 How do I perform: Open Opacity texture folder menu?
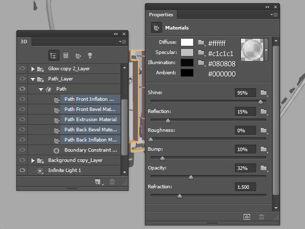(264, 168)
